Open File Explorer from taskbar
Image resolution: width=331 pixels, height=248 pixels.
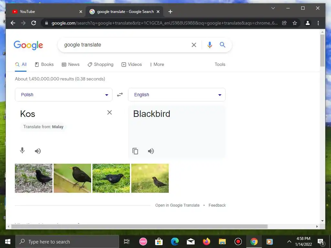click(x=222, y=242)
